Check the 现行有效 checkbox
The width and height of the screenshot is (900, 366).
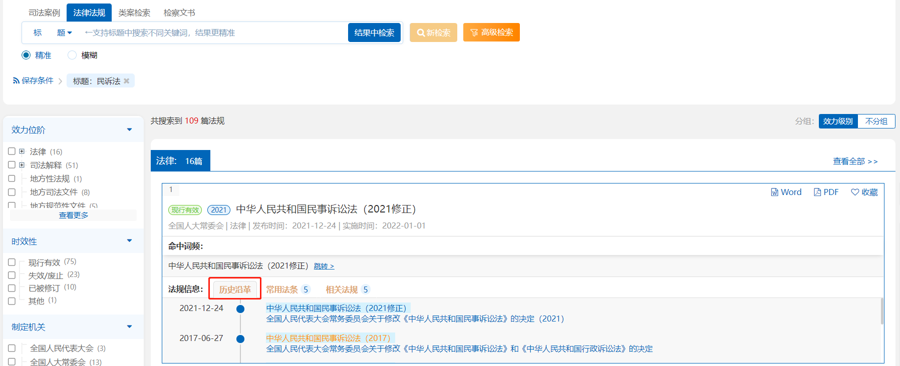click(x=12, y=262)
